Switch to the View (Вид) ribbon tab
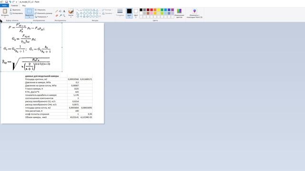This screenshot has width=305, height=171. point(24,6)
